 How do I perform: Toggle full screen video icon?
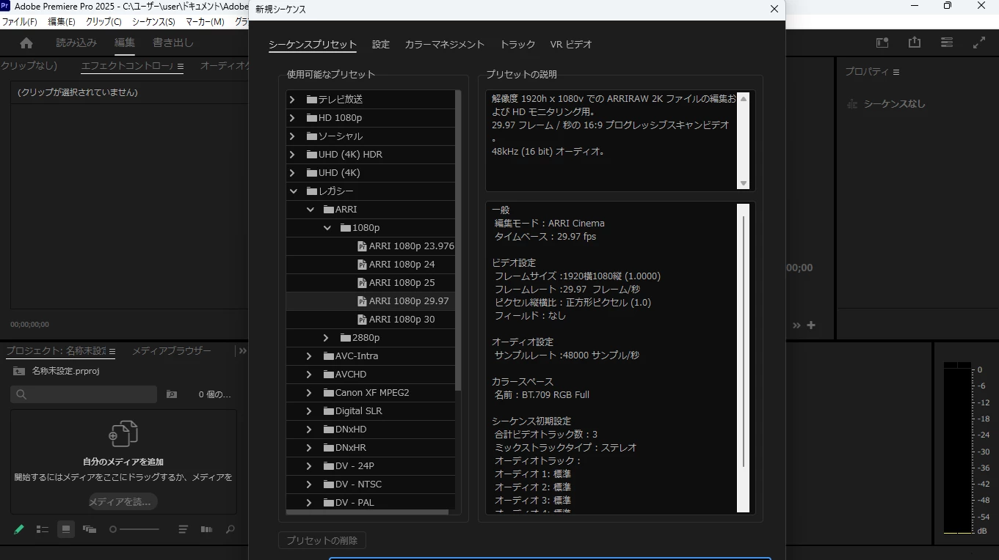tap(979, 43)
